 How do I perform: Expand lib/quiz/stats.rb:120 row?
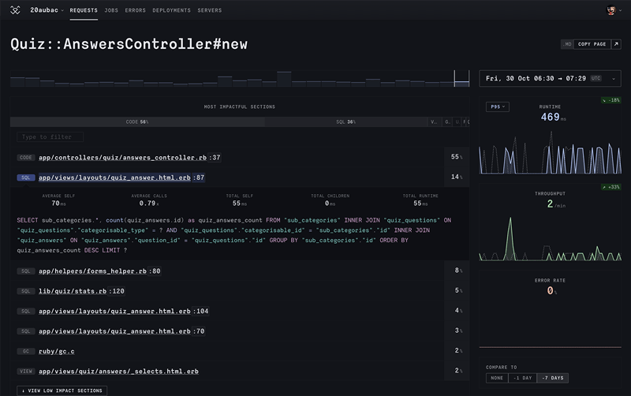(82, 291)
